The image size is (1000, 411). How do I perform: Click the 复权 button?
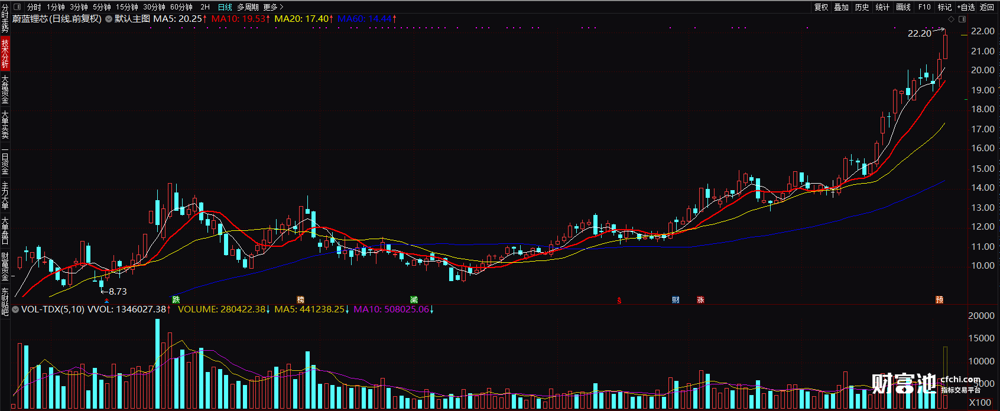(821, 7)
